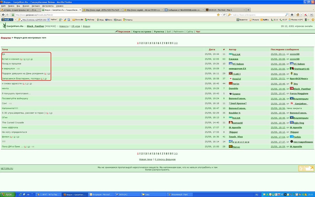Open Входящие - Microsoft in the taskbar
This screenshot has height=197, width=315.
click(101, 195)
